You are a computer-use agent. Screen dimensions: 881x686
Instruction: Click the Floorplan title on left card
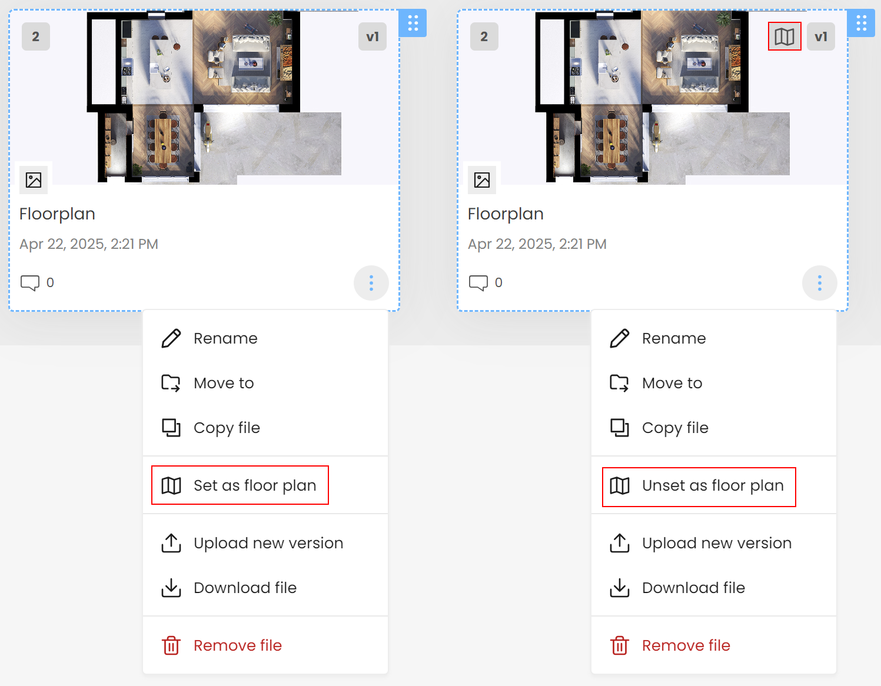pos(57,214)
